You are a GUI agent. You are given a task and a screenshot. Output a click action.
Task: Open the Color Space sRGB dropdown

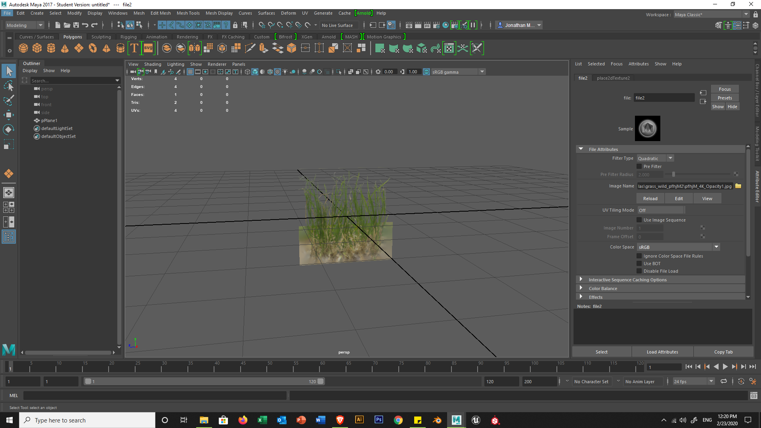(x=678, y=247)
